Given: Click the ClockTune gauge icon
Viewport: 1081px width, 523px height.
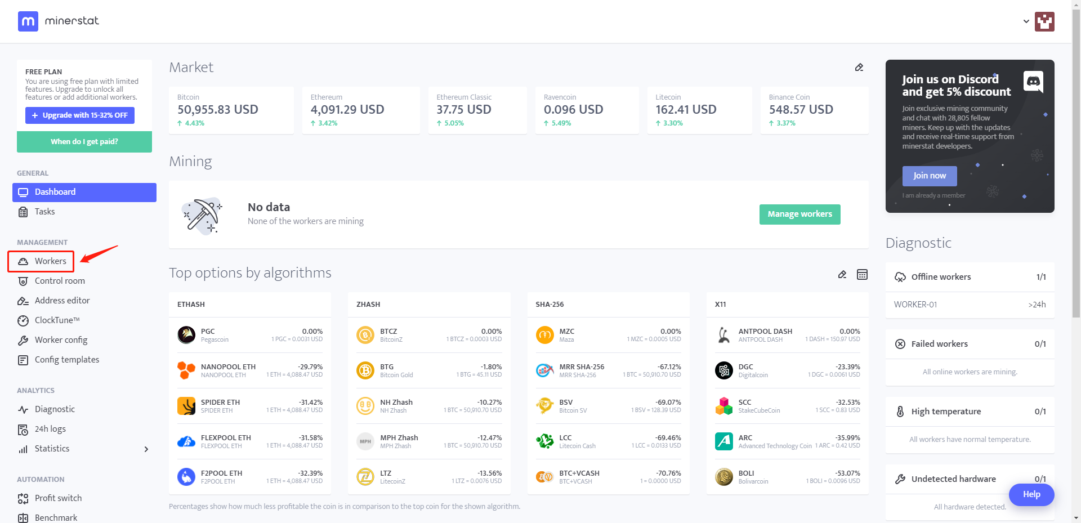Looking at the screenshot, I should [23, 321].
